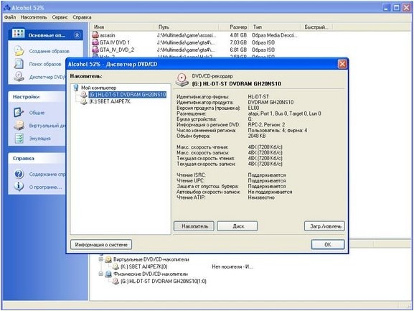Image resolution: width=414 pixels, height=311 pixels.
Task: Click the Информация о системе button
Action: click(x=101, y=245)
